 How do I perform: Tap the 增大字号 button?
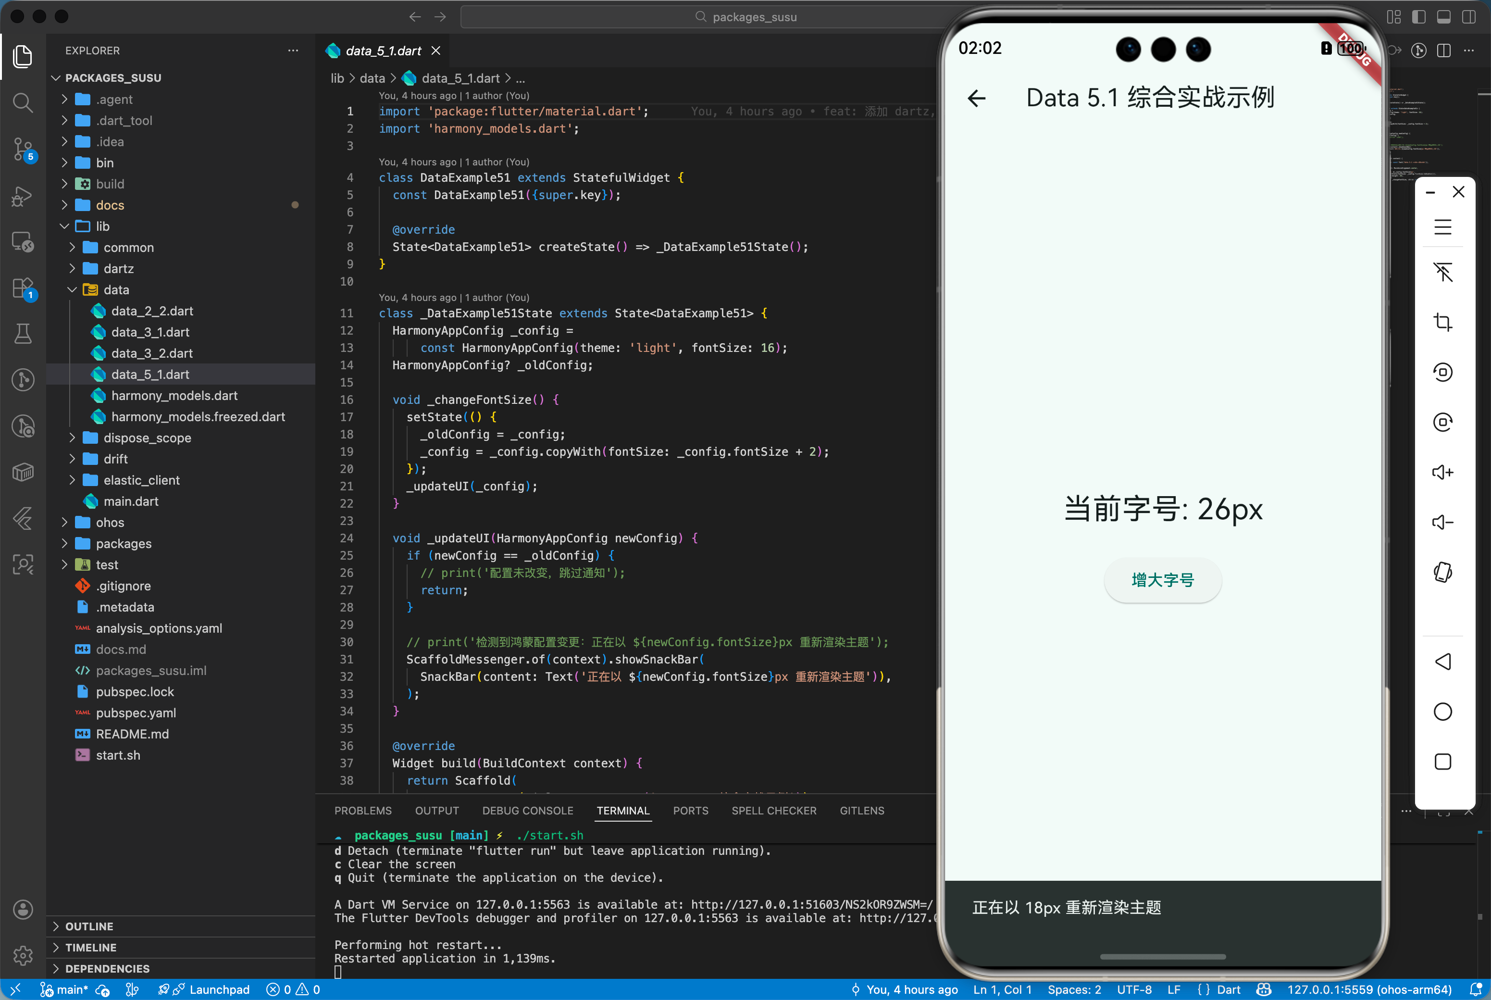tap(1162, 580)
